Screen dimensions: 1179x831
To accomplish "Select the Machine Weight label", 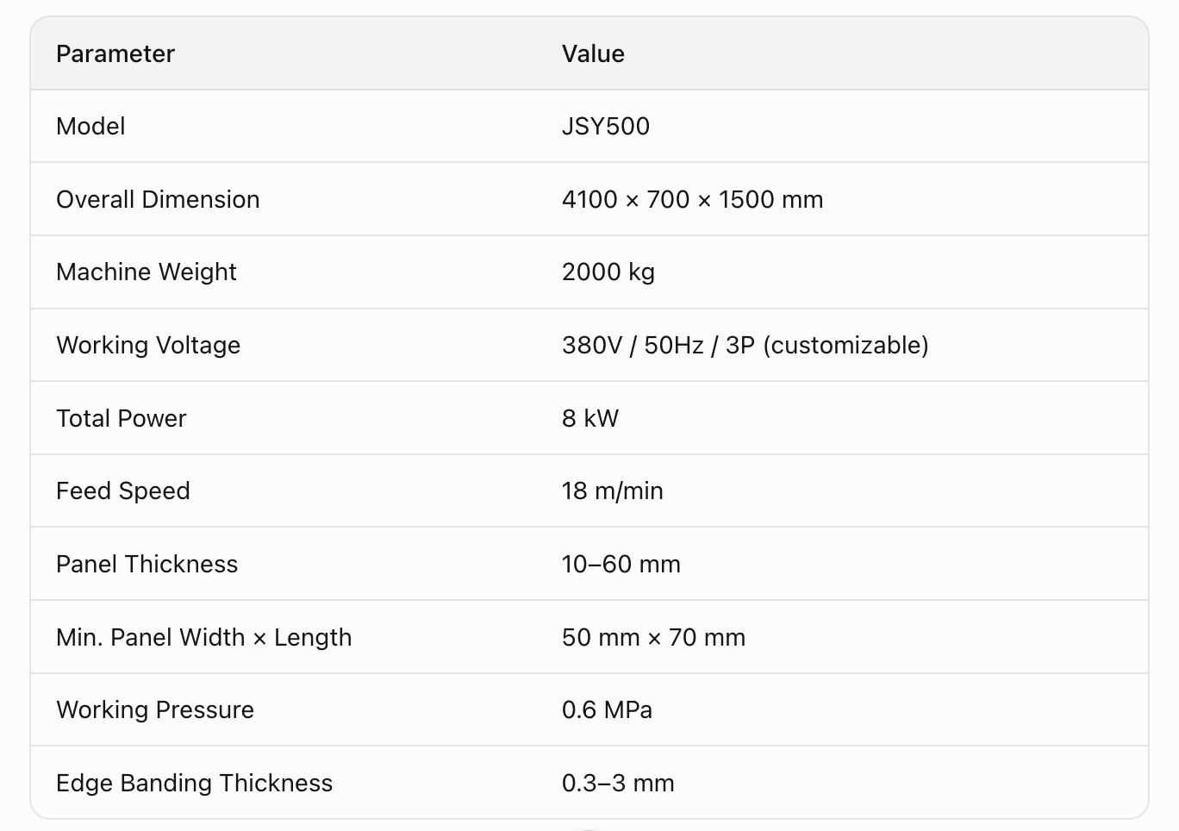I will pyautogui.click(x=147, y=272).
